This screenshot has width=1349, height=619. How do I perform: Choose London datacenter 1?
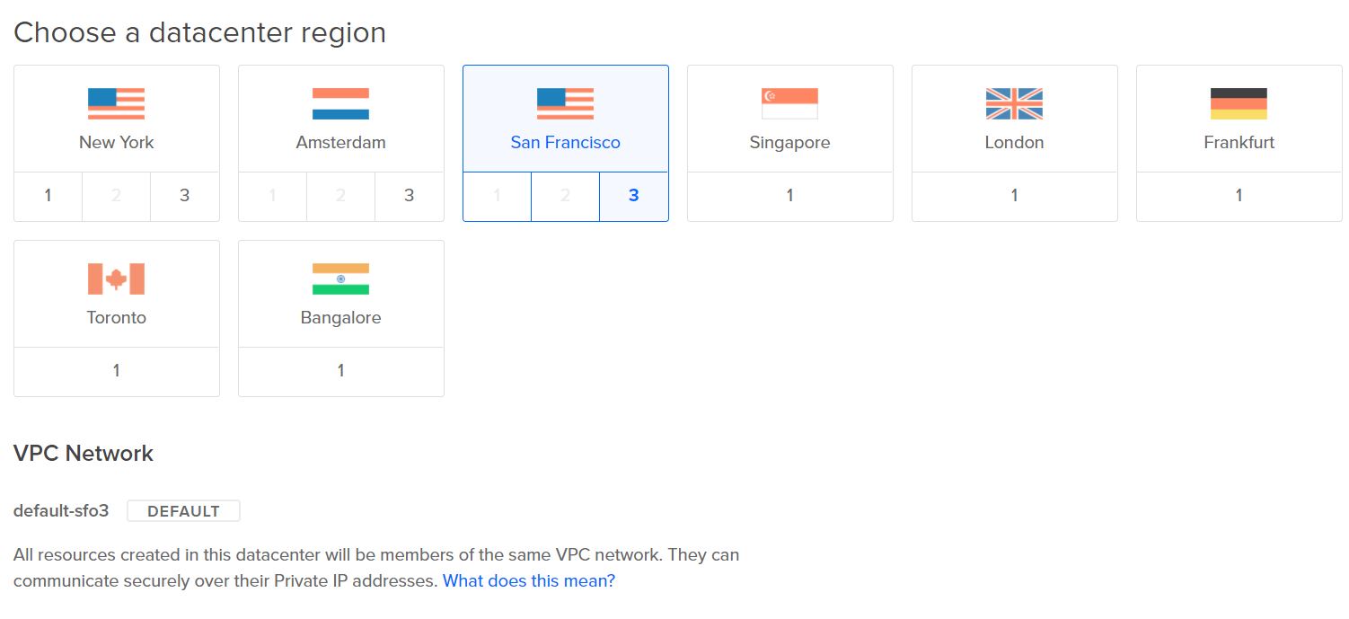tap(1014, 196)
